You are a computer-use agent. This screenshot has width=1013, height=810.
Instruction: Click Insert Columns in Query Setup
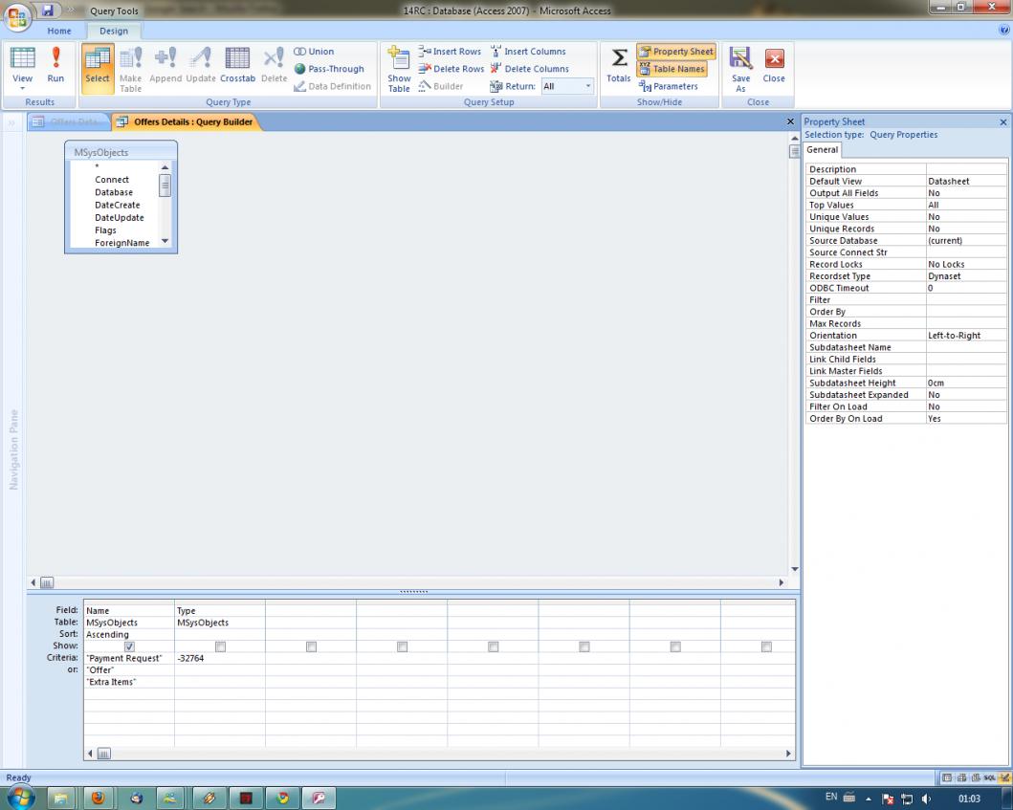click(528, 51)
